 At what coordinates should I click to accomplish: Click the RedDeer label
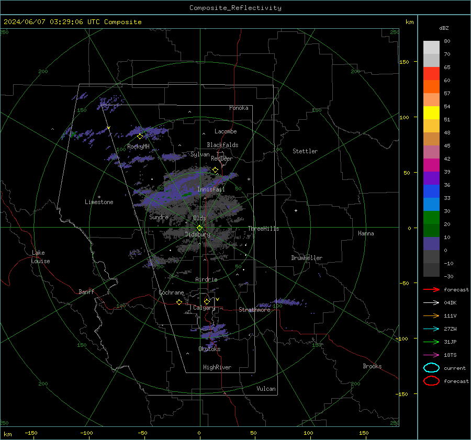[x=222, y=159]
